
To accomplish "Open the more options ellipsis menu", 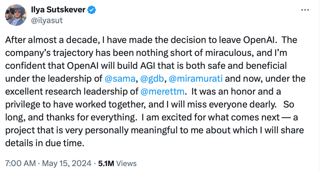I will click(305, 10).
